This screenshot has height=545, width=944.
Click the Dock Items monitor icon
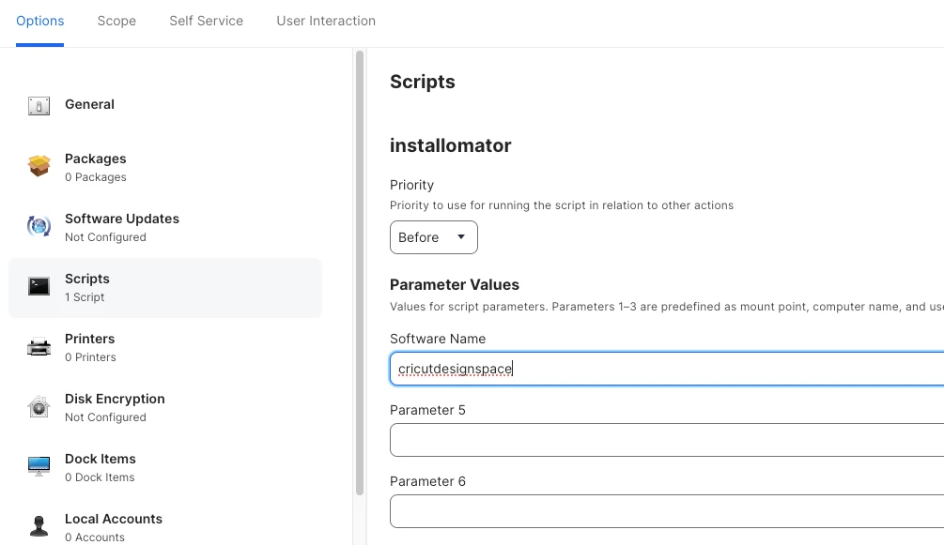(39, 466)
